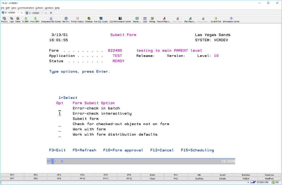282x185 pixels.
Task: Click the Stop Macro icon
Action: pos(178,20)
